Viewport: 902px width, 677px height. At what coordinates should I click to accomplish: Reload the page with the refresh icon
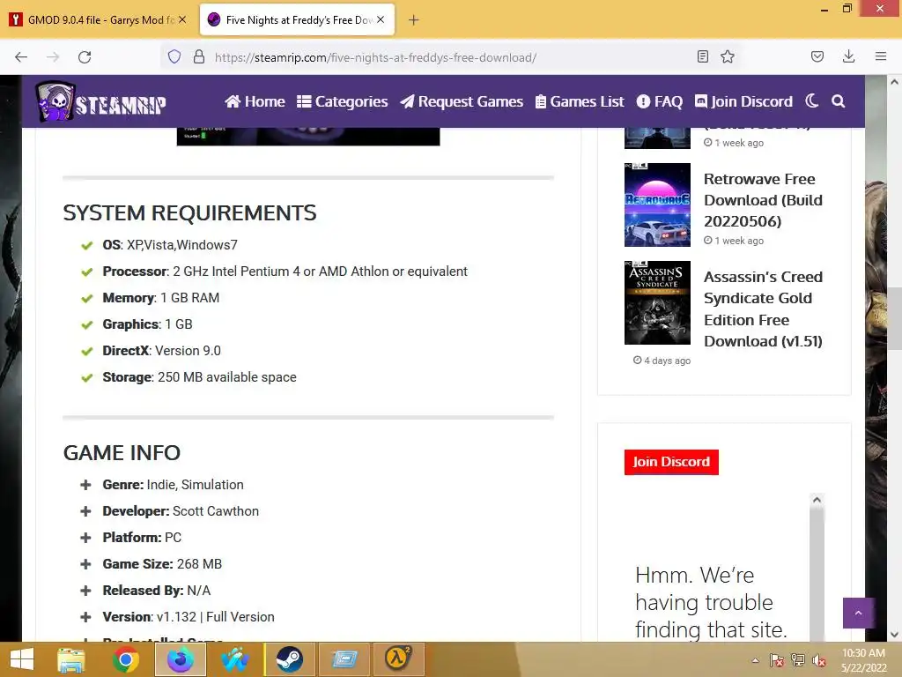pyautogui.click(x=85, y=57)
